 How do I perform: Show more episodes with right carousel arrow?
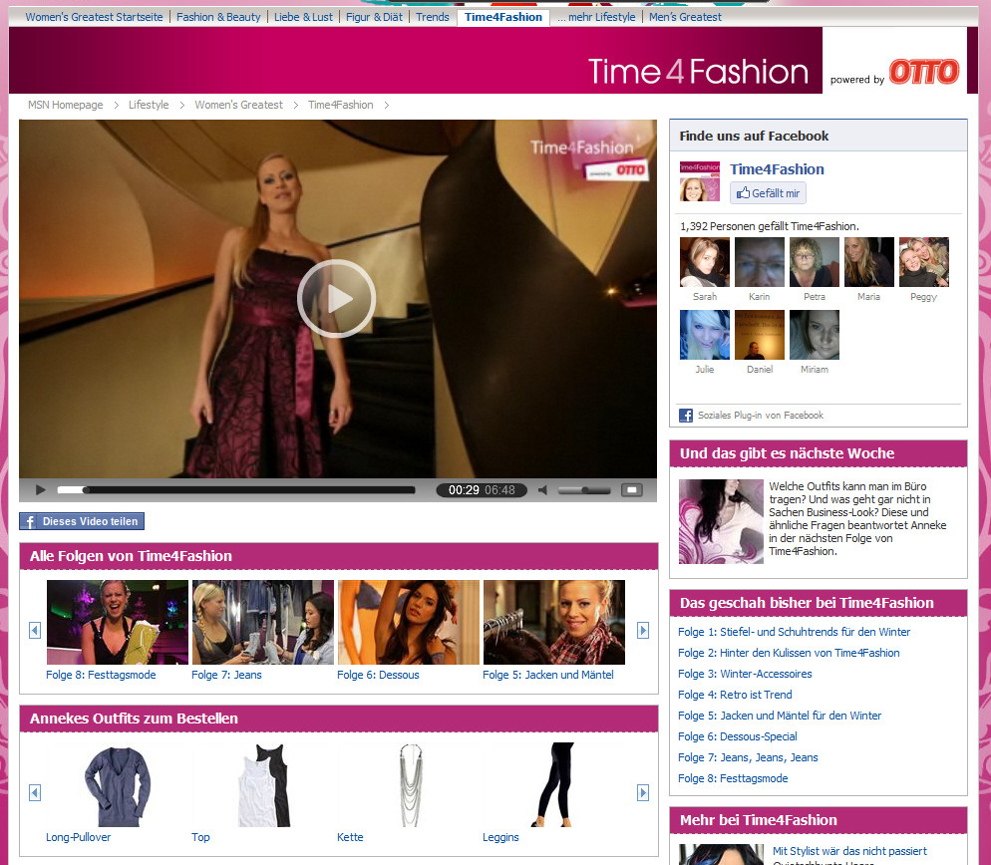click(x=643, y=630)
